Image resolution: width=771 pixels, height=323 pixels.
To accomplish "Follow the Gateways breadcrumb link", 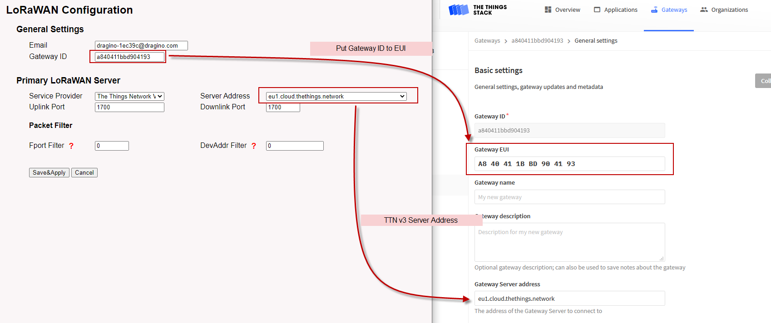I will 487,41.
